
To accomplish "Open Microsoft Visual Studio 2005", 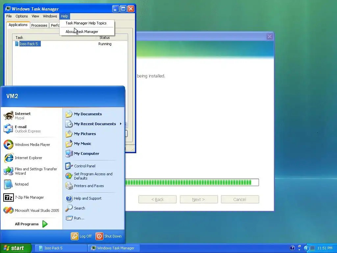I will click(x=31, y=211).
